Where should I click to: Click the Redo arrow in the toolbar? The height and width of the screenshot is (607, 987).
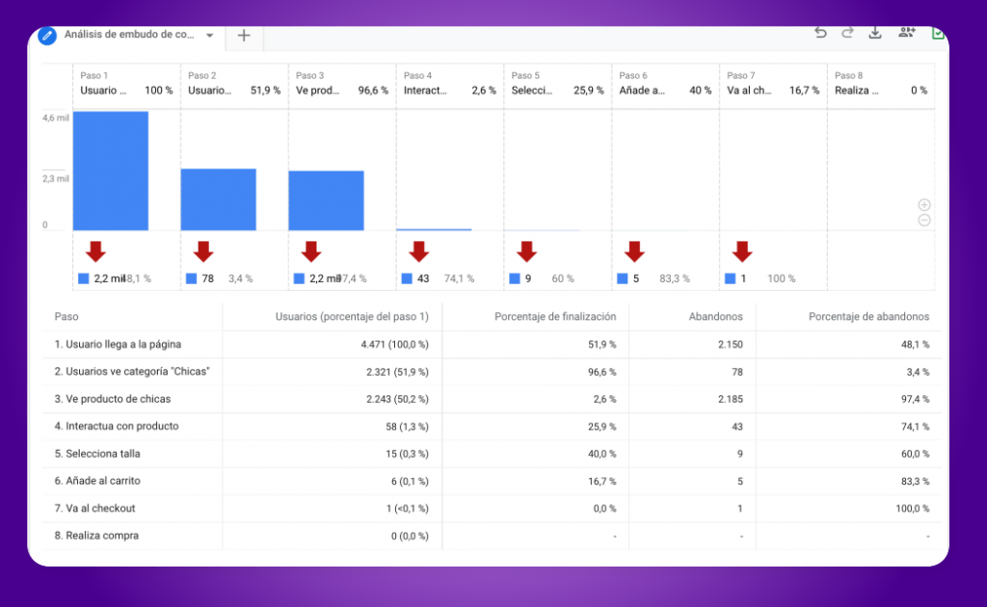click(847, 32)
